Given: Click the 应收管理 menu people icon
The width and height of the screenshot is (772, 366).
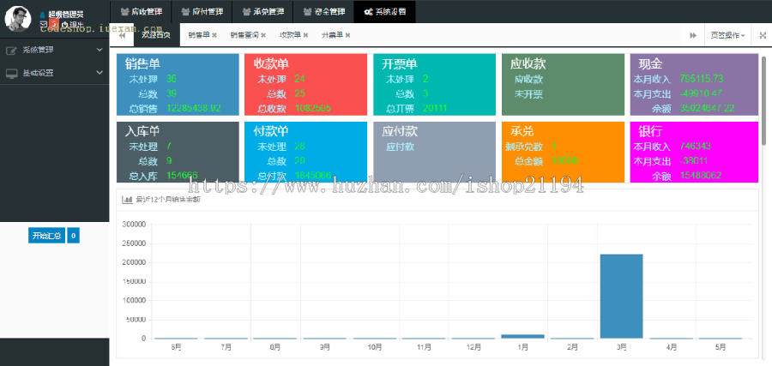Looking at the screenshot, I should click(x=125, y=11).
